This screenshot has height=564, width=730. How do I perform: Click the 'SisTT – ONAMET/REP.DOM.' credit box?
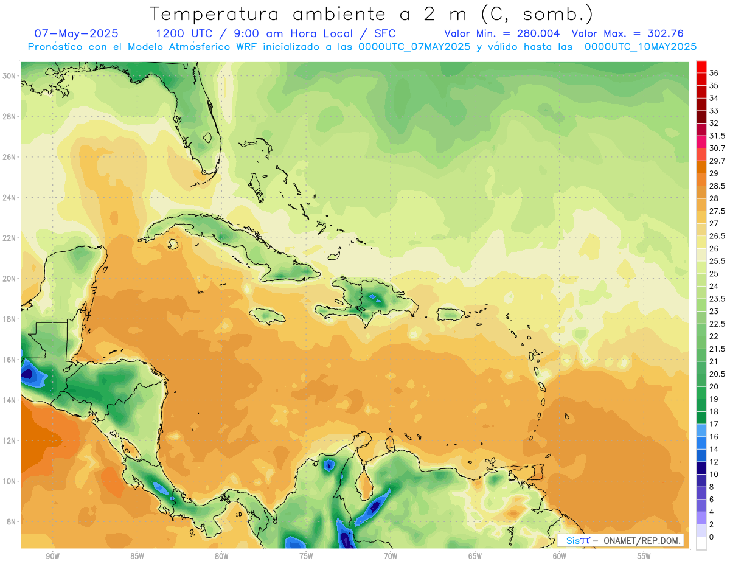coord(620,540)
